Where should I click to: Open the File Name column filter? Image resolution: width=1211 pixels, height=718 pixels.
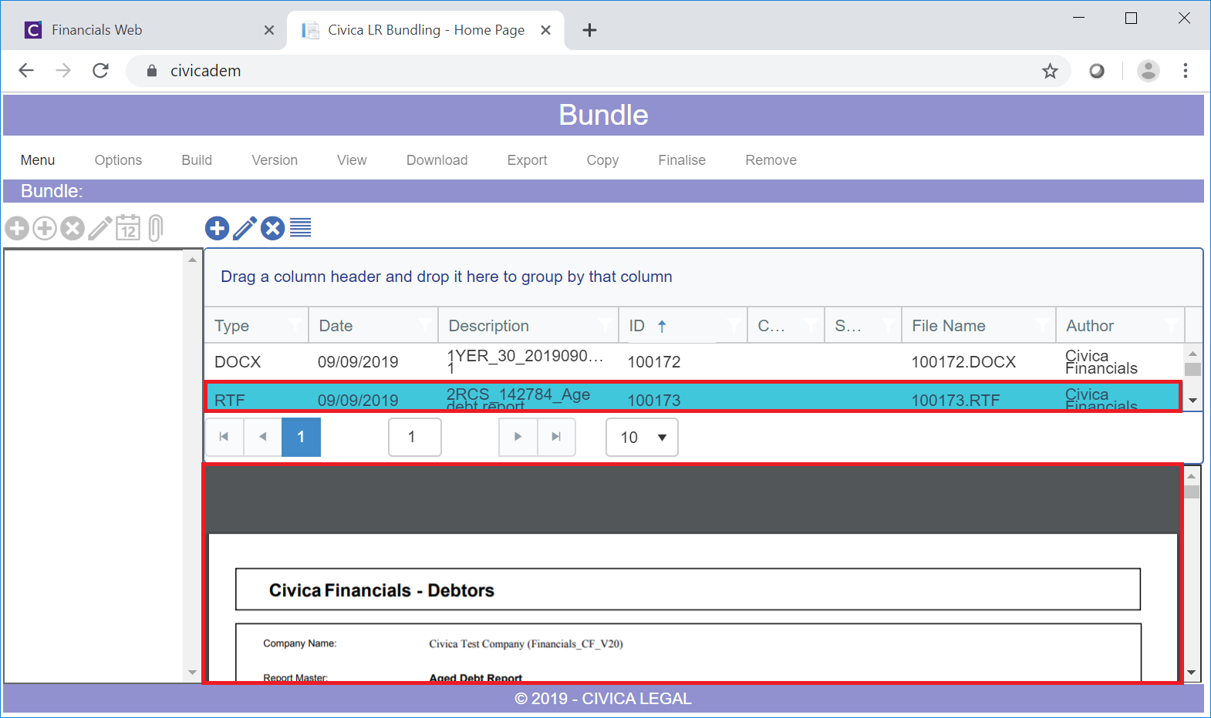pos(1042,325)
